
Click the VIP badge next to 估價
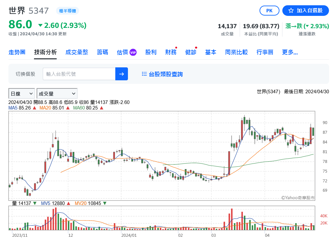pos(133,52)
